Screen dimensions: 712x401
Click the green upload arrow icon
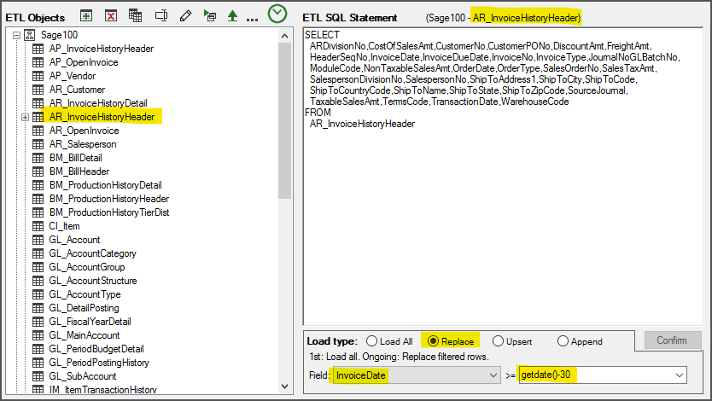point(232,16)
